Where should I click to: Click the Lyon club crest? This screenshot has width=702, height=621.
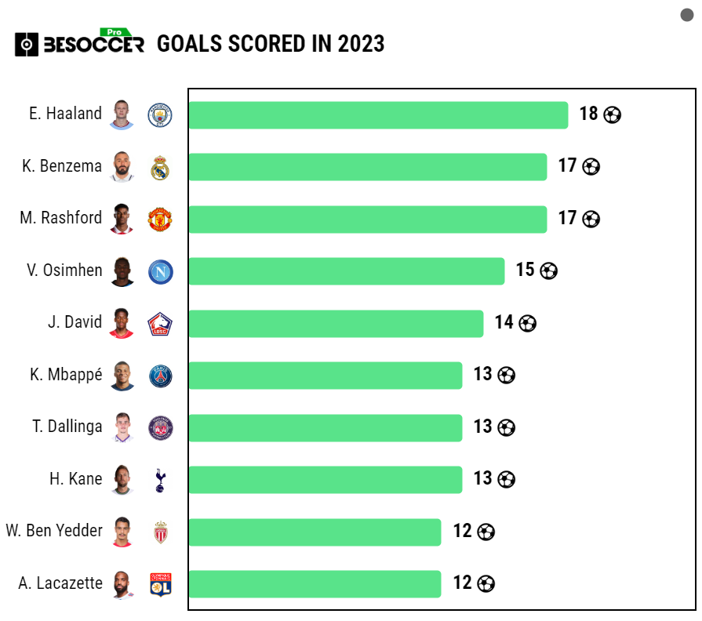(x=160, y=583)
